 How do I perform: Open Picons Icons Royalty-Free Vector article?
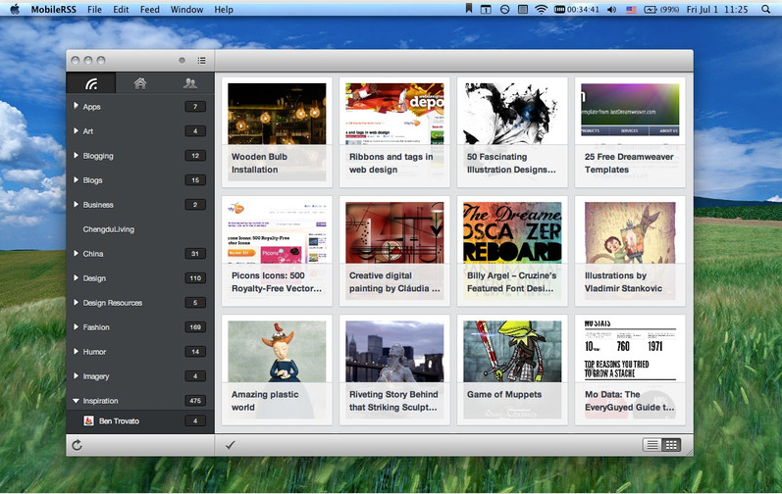[x=277, y=251]
